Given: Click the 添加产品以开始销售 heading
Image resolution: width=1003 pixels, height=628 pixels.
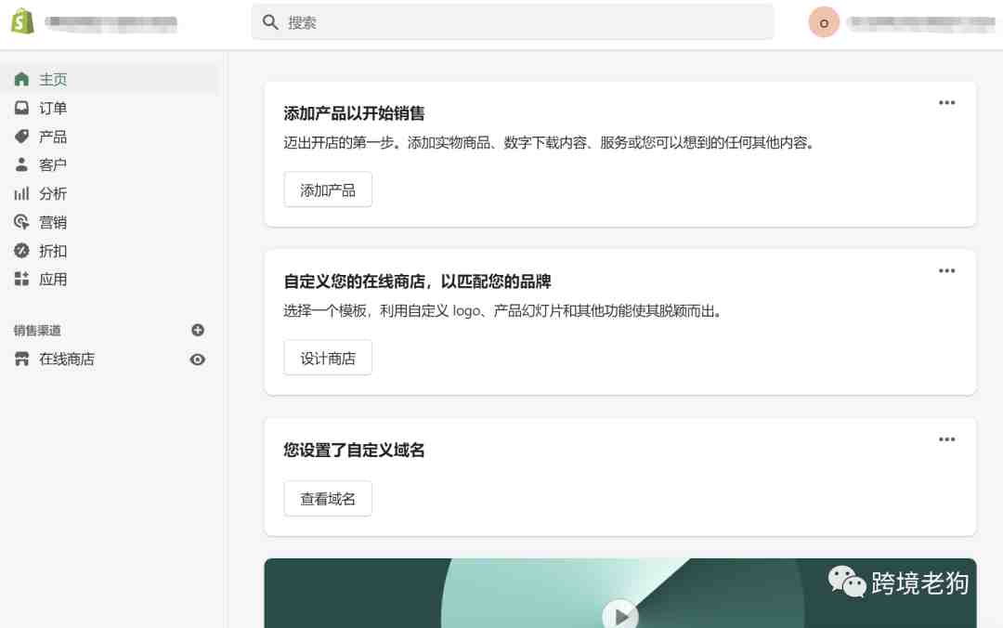Looking at the screenshot, I should [354, 113].
